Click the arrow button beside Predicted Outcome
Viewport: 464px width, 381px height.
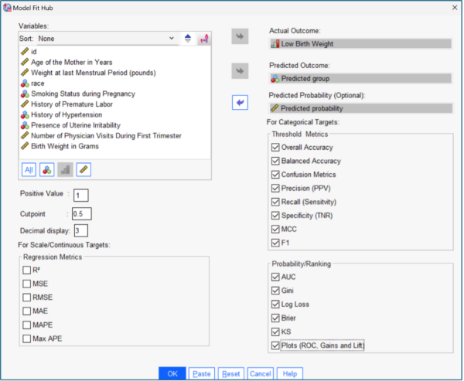point(240,71)
